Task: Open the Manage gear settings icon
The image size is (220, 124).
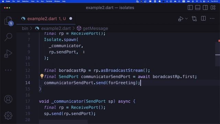Action: [x=8, y=116]
